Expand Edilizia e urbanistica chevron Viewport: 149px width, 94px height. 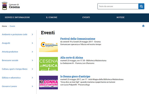coord(32,78)
